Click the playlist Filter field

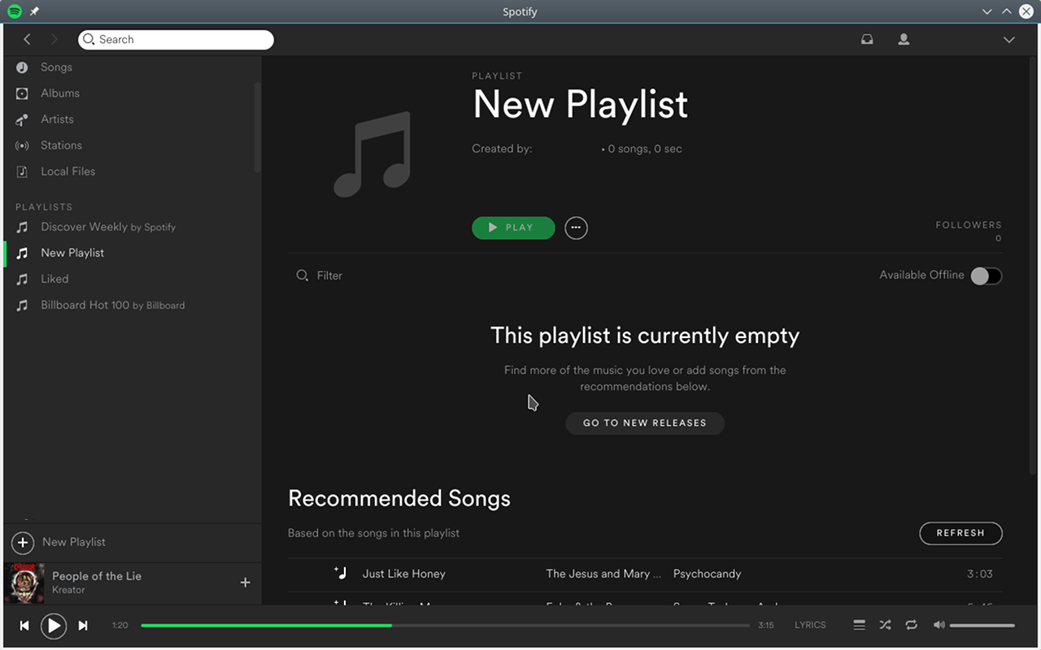(329, 275)
